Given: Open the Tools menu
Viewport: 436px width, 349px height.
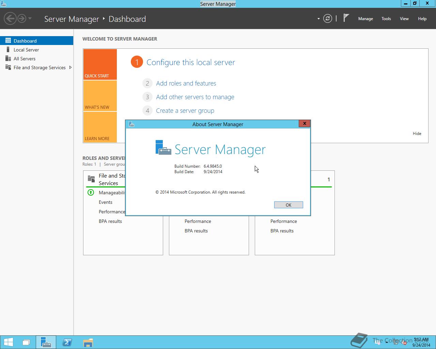Looking at the screenshot, I should (386, 19).
